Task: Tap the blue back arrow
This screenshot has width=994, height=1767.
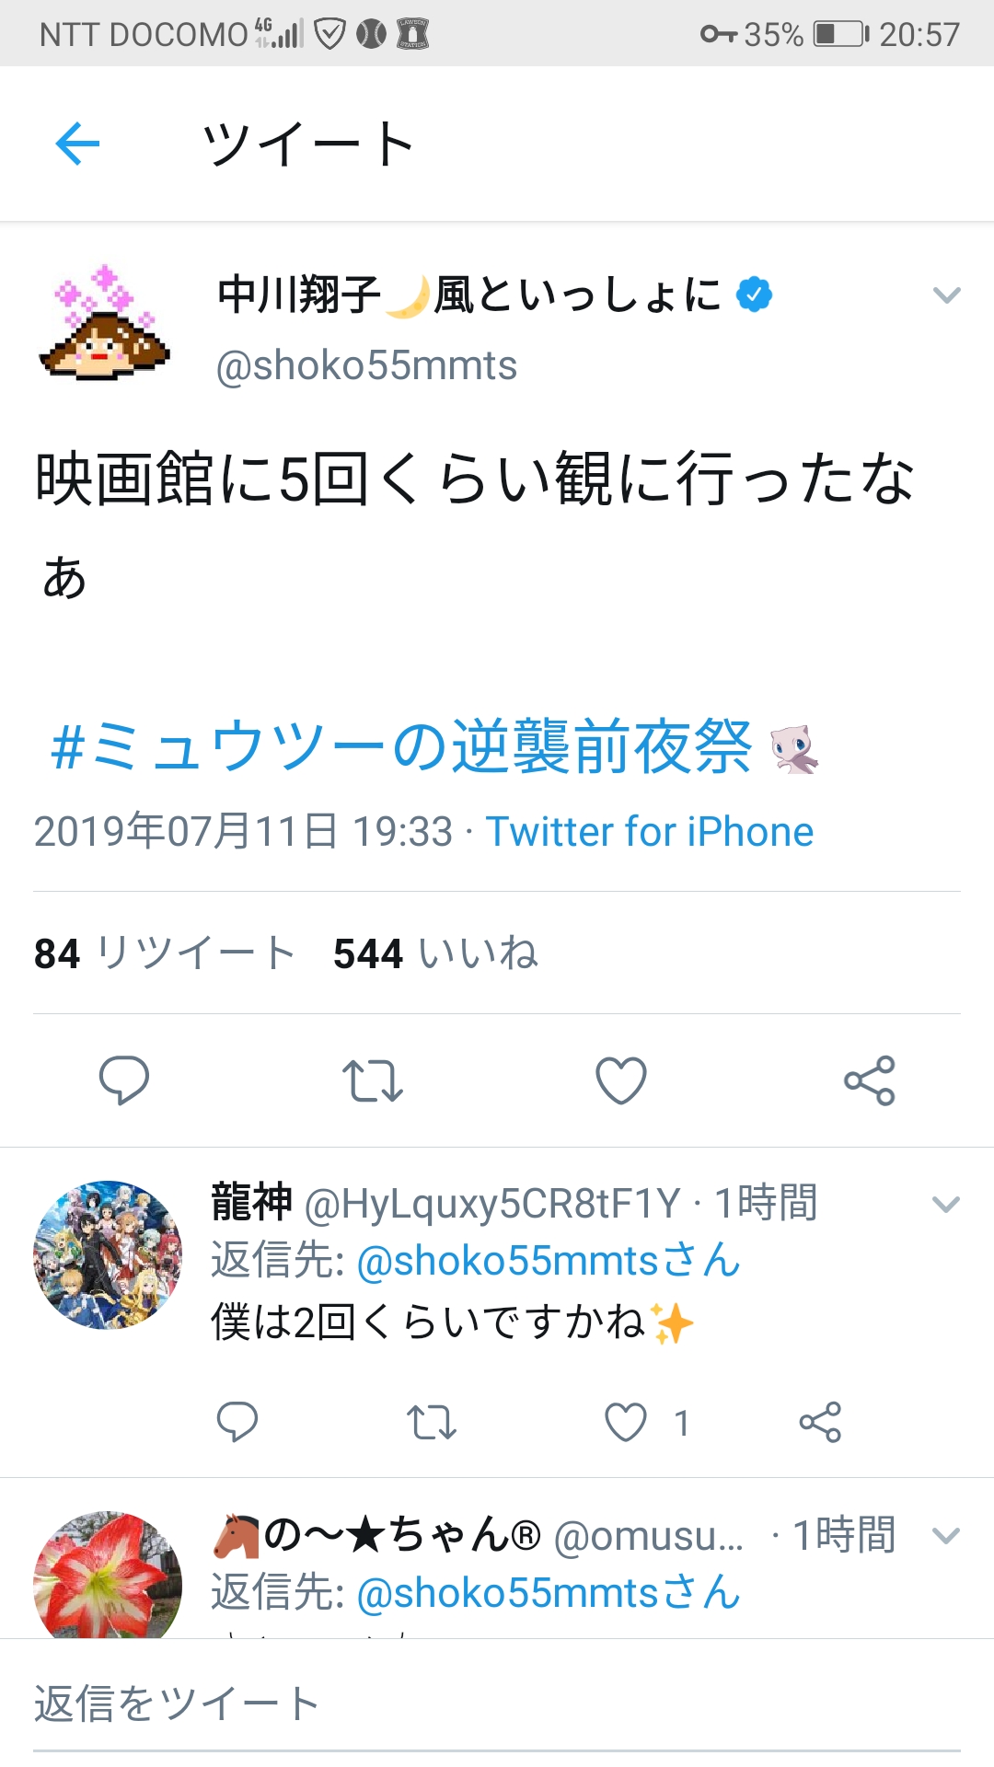Action: point(77,144)
